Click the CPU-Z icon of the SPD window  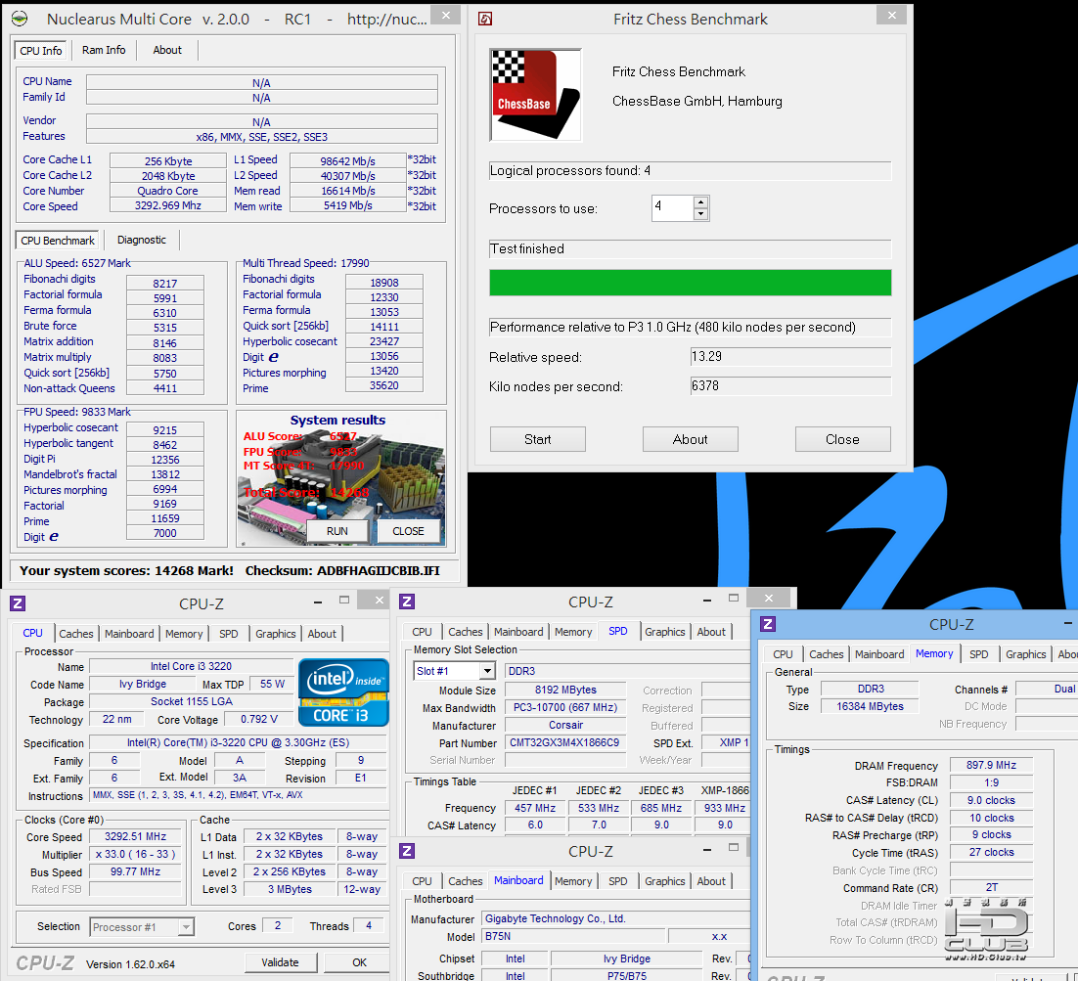point(407,602)
